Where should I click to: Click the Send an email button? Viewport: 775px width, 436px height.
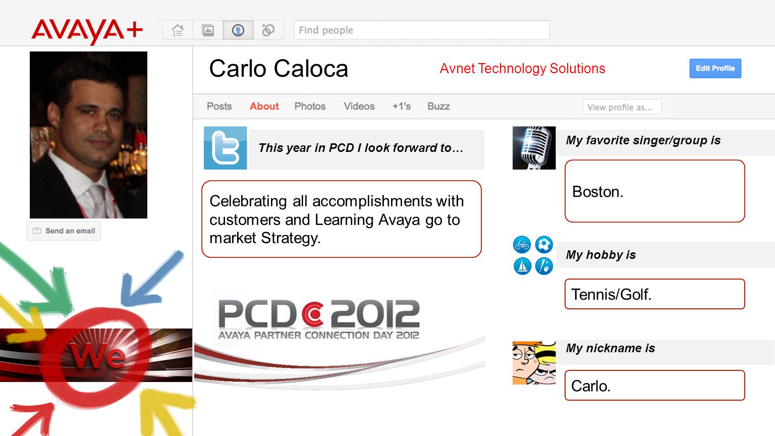click(x=64, y=231)
